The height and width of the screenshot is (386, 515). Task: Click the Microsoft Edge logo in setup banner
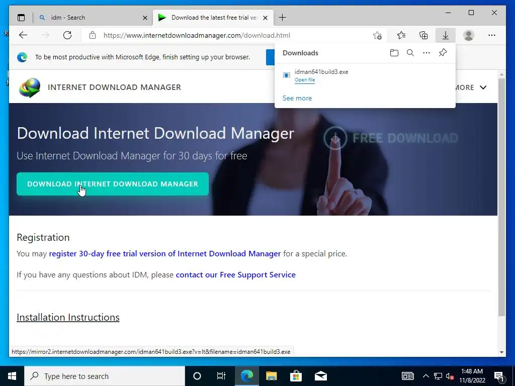click(22, 57)
